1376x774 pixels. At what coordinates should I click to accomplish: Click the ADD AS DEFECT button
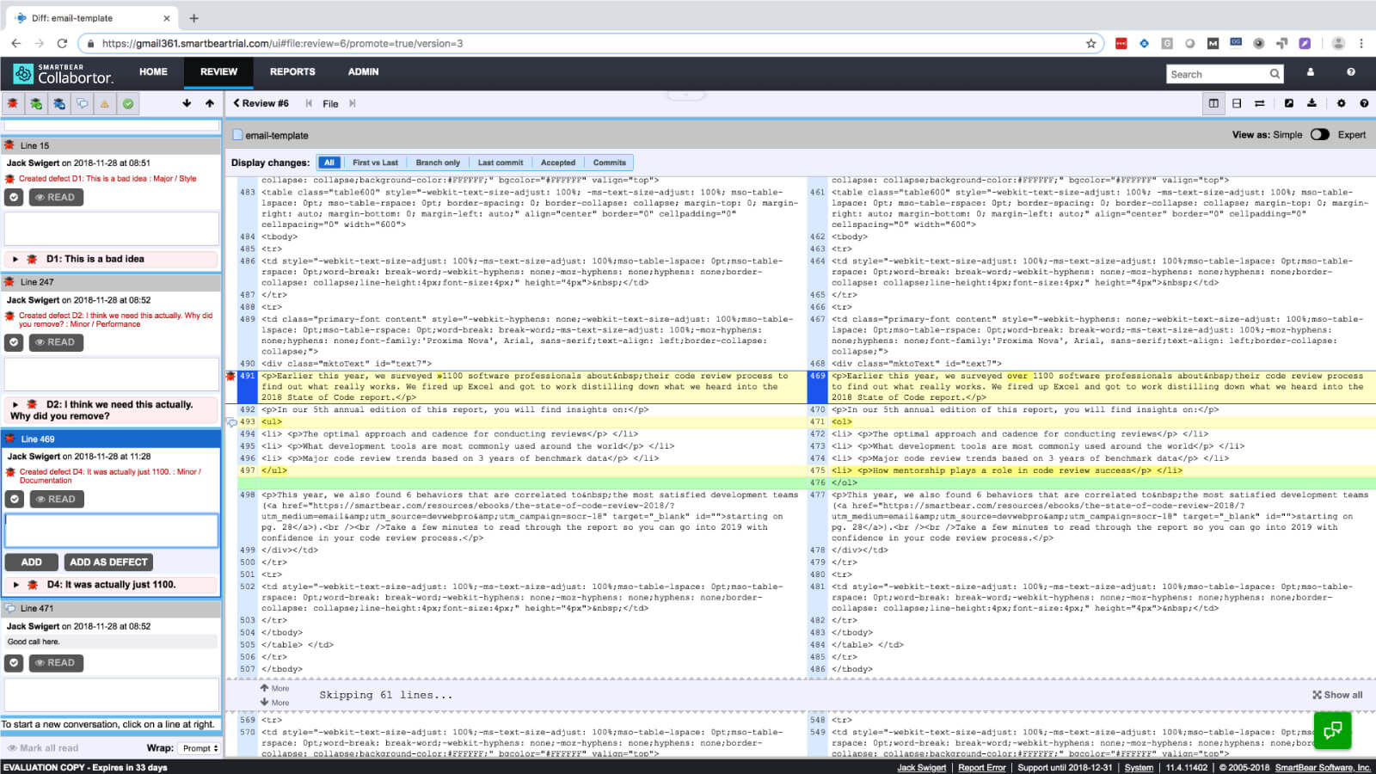coord(108,562)
